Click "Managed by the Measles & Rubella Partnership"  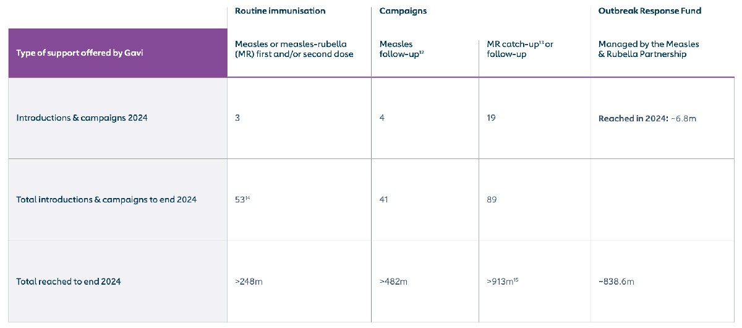(649, 49)
